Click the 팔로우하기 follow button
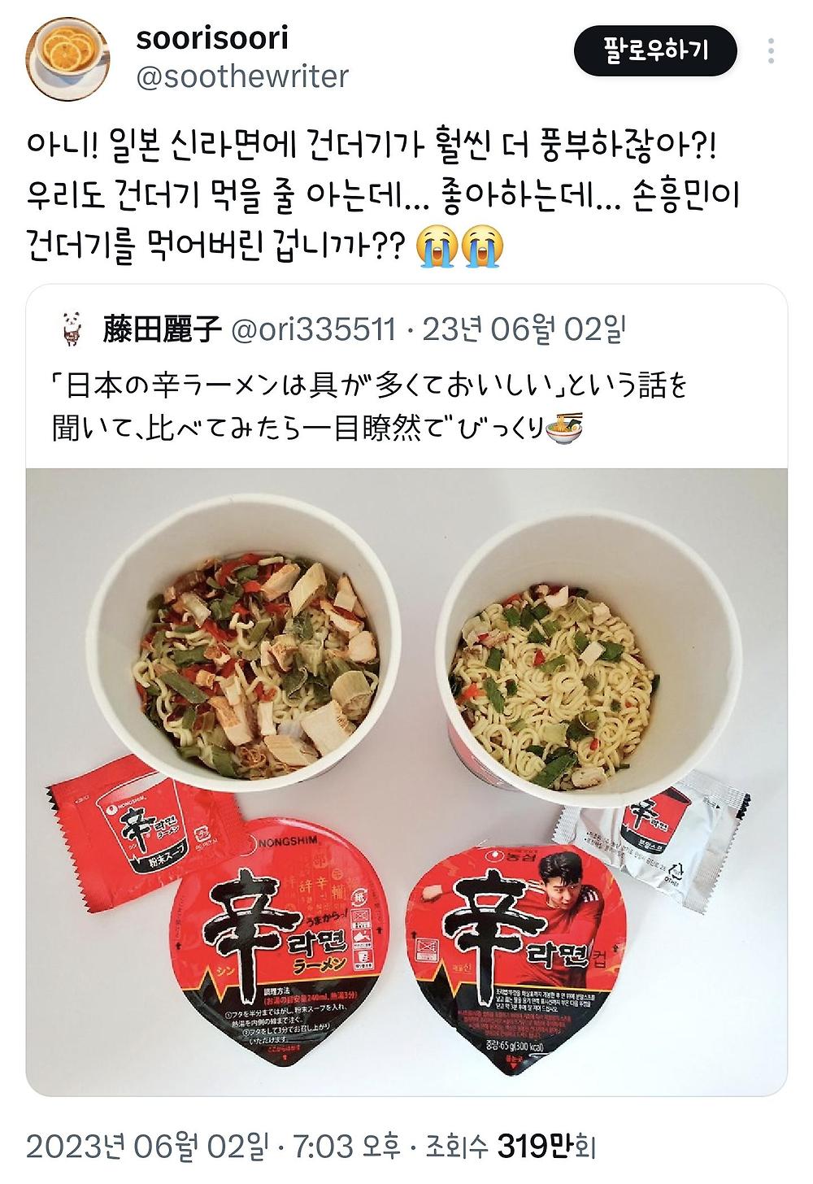813x1184 pixels. click(655, 51)
